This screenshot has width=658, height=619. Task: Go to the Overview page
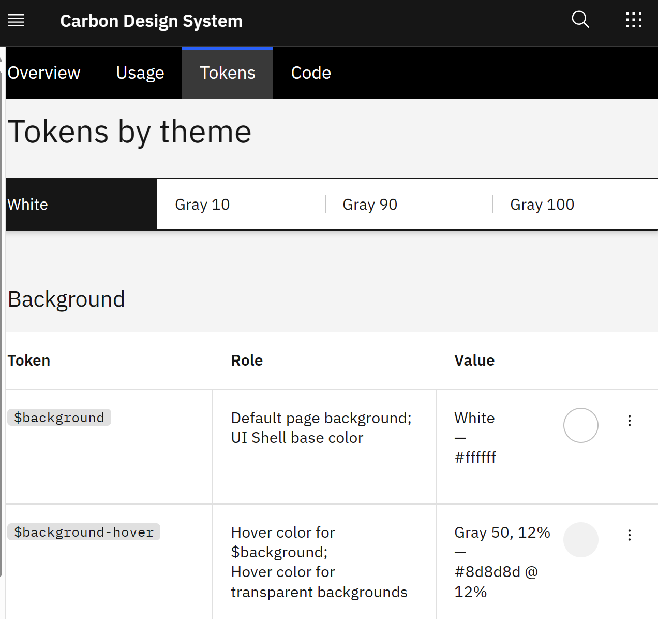point(43,73)
